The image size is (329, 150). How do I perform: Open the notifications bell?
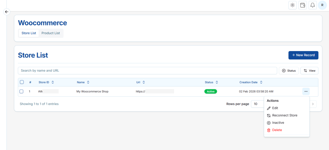point(312,5)
